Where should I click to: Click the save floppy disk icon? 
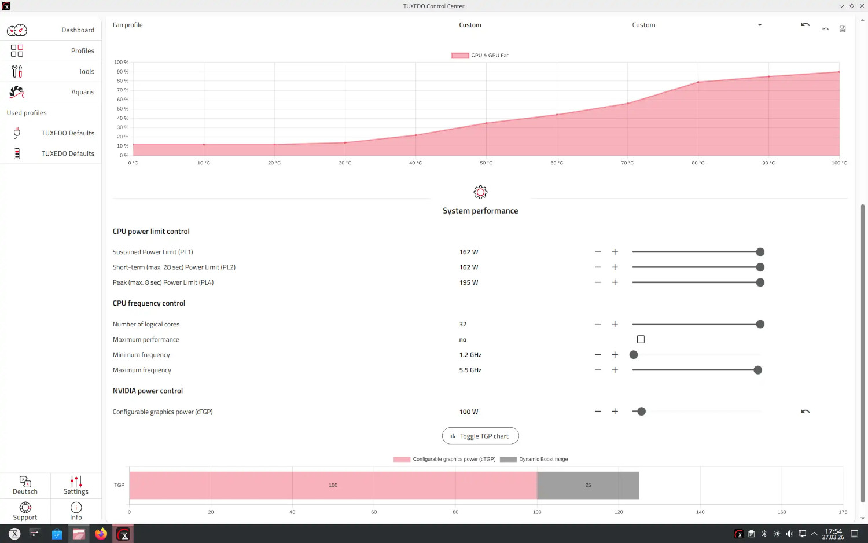(843, 29)
